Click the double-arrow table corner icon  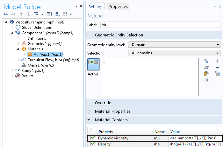click(90, 129)
